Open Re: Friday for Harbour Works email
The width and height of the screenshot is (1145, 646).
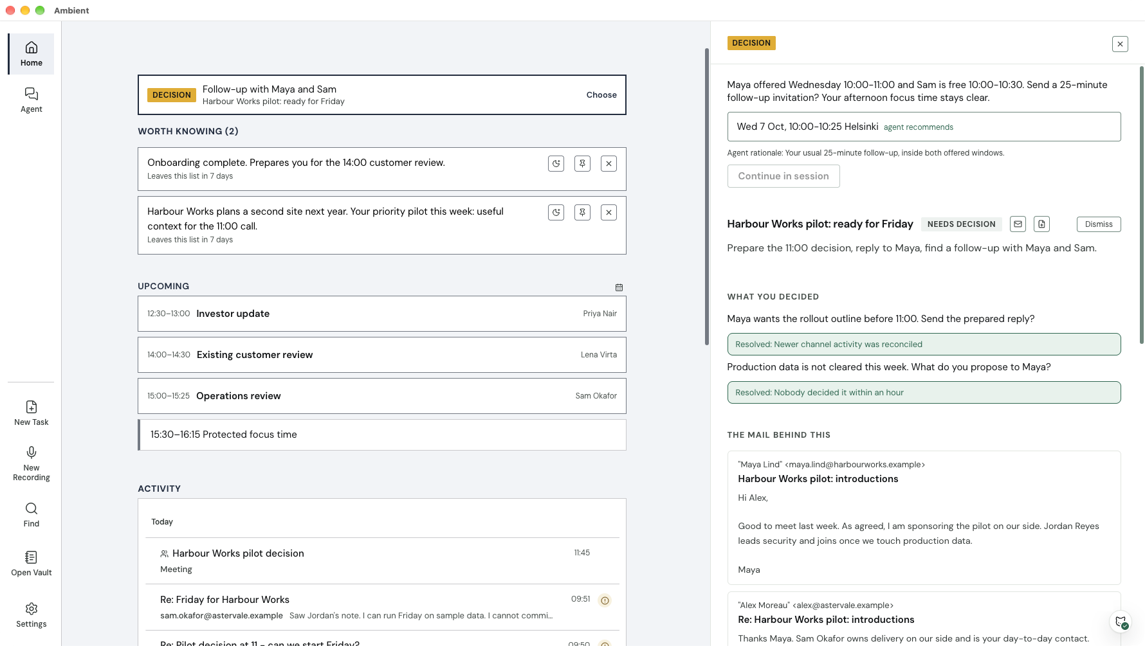click(x=382, y=607)
